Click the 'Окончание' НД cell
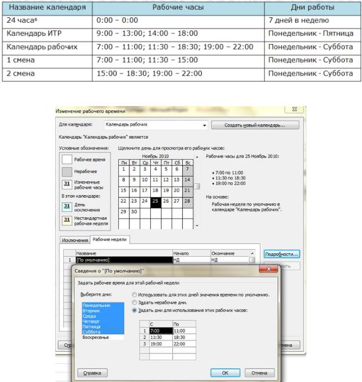 230,260
